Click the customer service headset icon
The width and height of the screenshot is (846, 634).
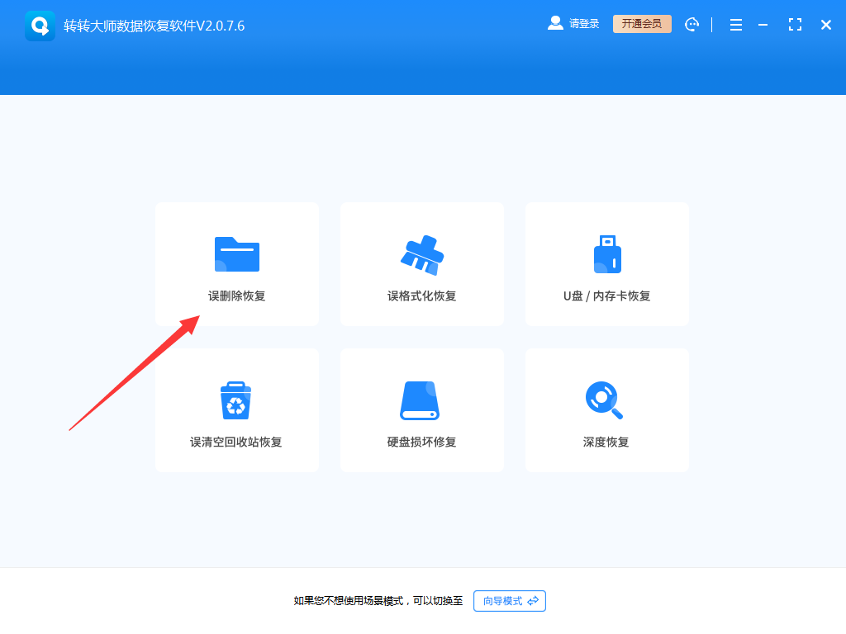[692, 24]
